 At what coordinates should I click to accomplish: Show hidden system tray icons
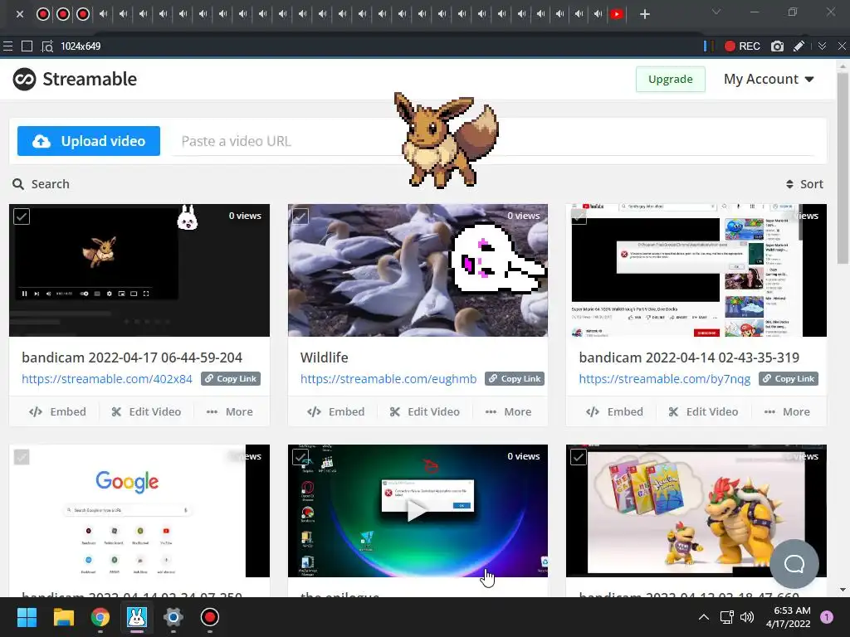click(x=704, y=617)
